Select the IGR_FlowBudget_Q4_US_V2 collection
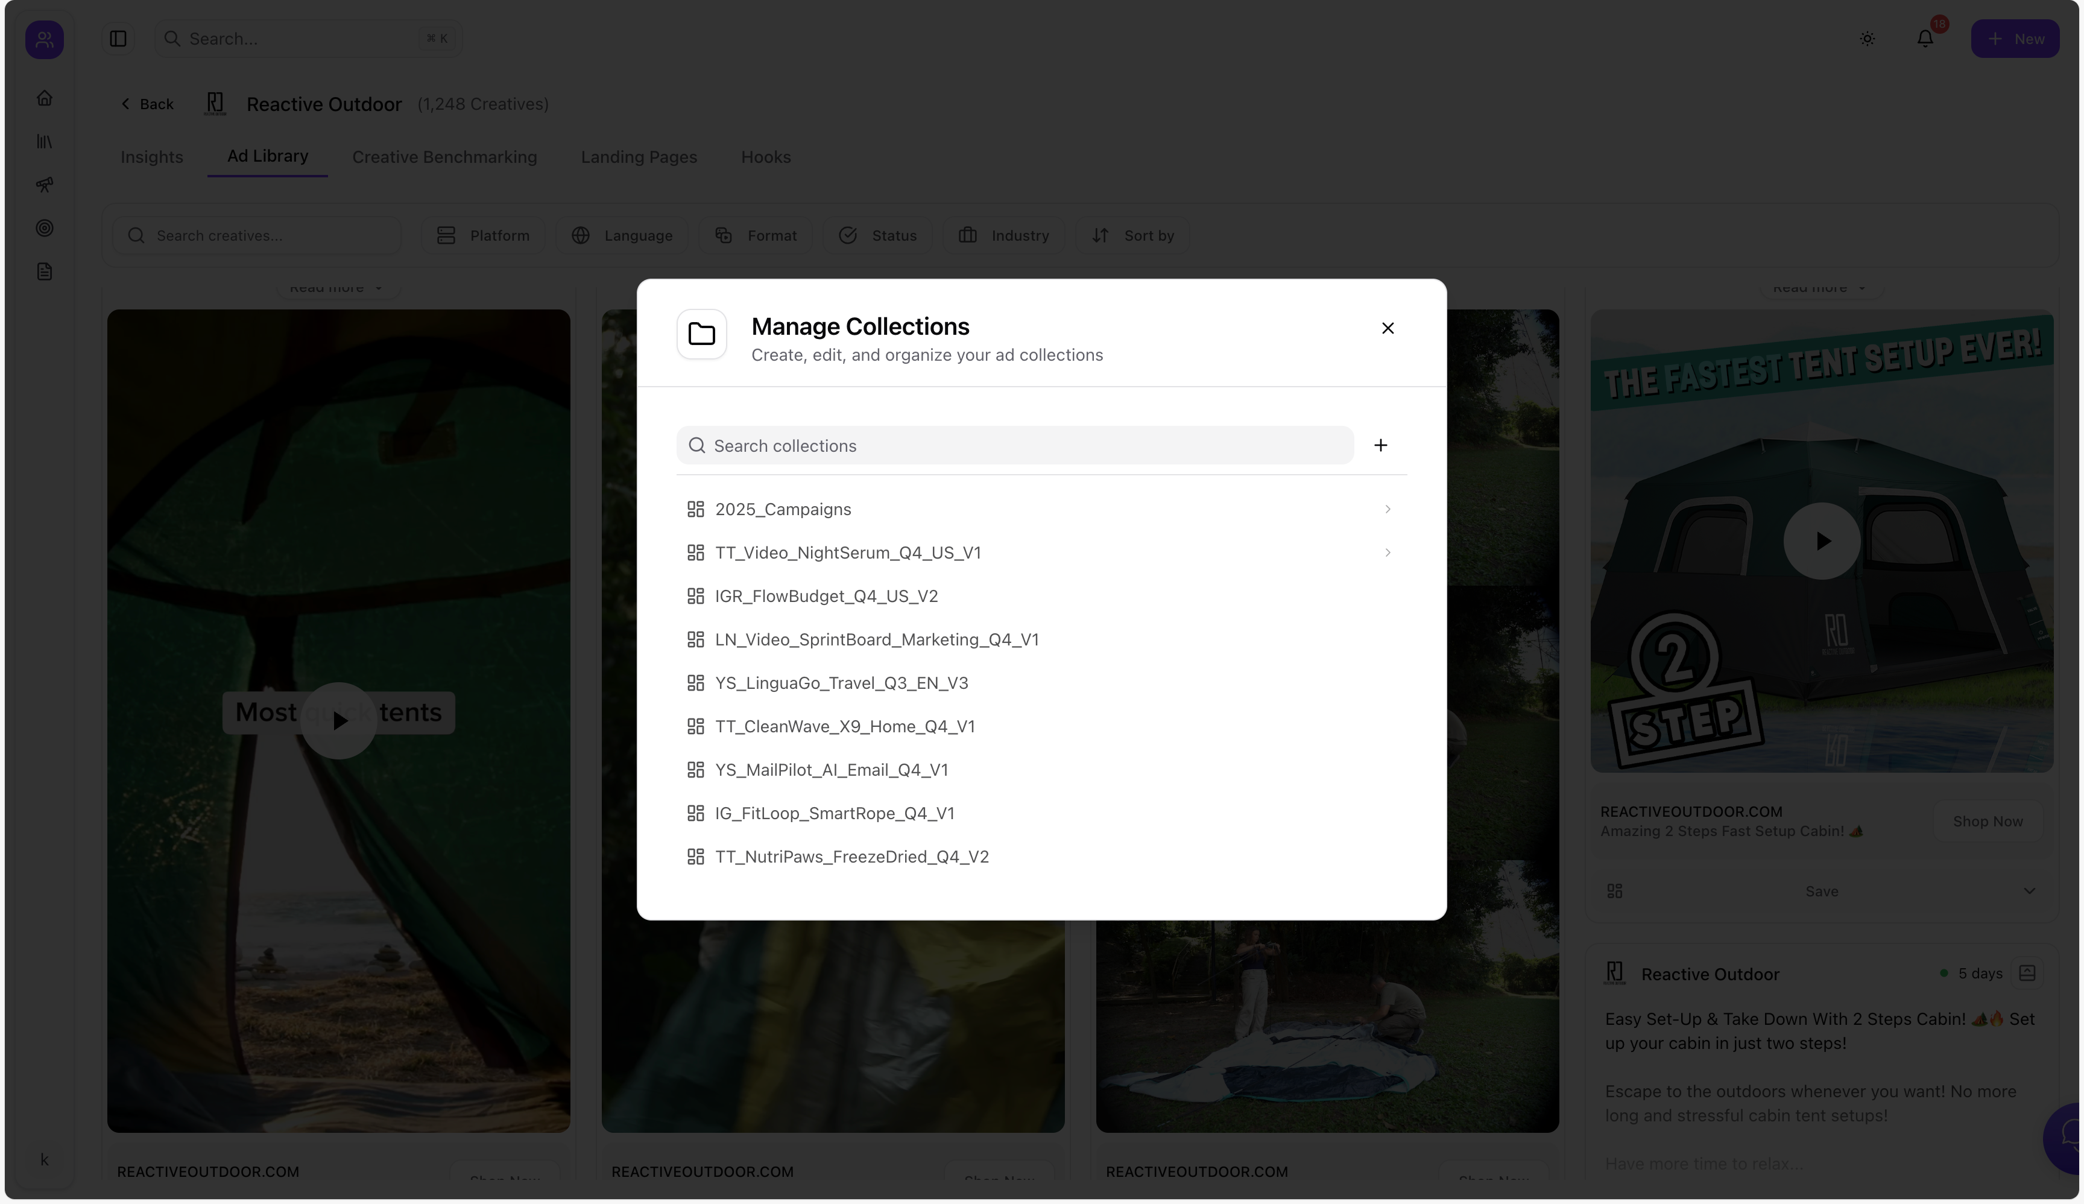 tap(825, 596)
